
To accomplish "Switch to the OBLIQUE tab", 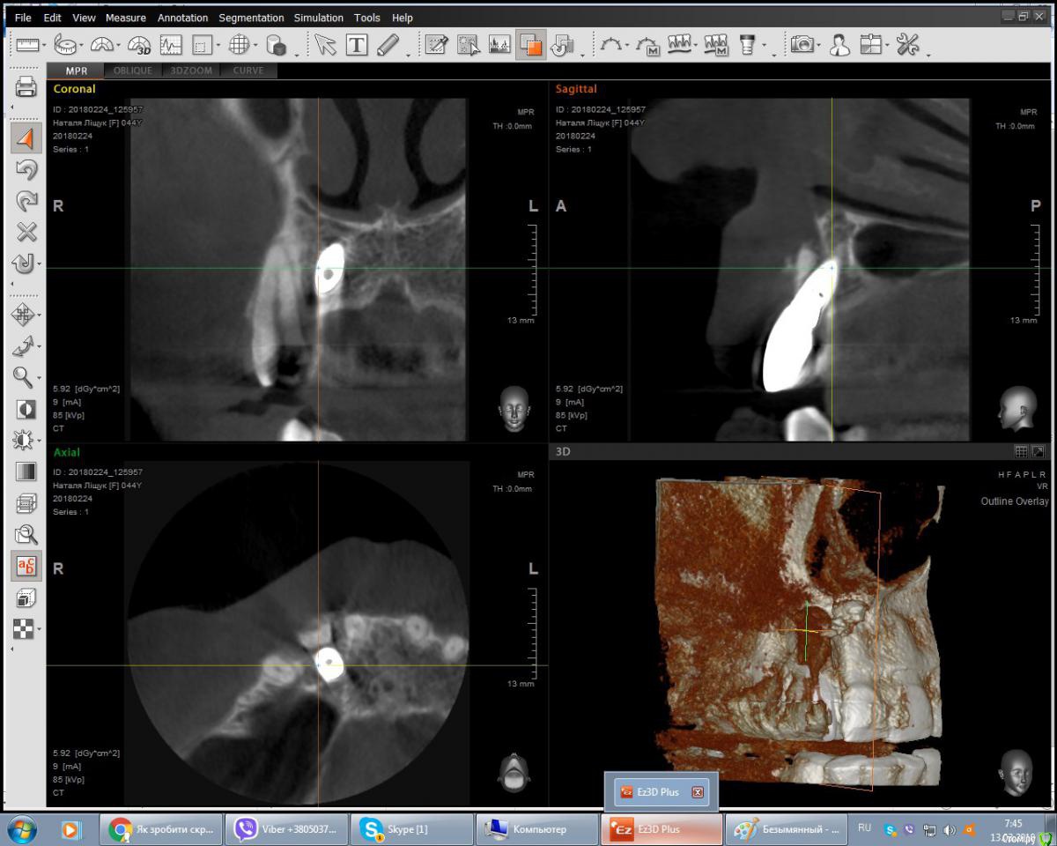I will 133,70.
